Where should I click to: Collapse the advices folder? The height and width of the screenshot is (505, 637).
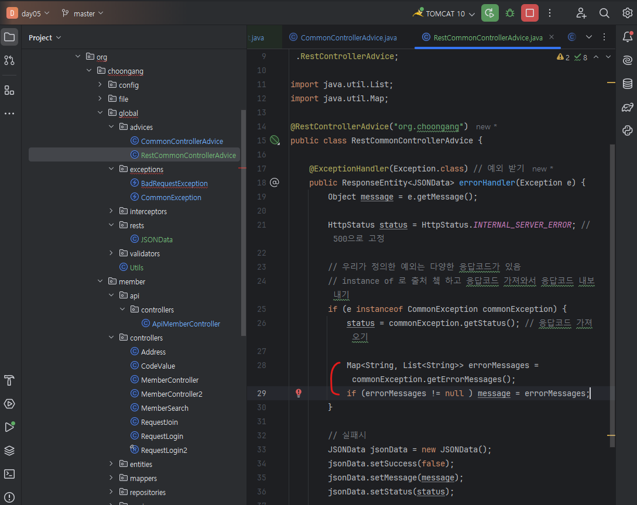click(x=111, y=126)
